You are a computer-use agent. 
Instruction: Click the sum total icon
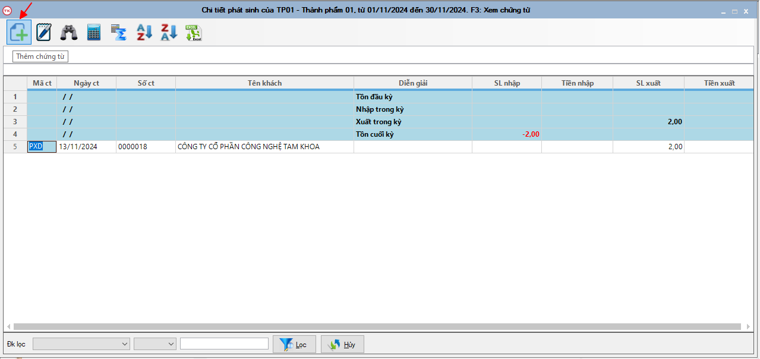click(x=119, y=33)
